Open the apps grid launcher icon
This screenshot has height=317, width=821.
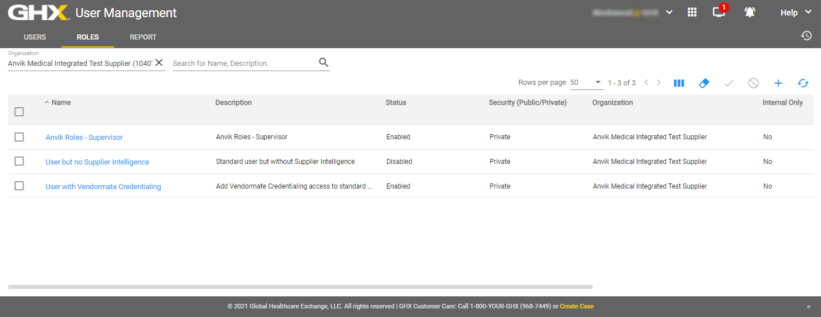click(692, 12)
